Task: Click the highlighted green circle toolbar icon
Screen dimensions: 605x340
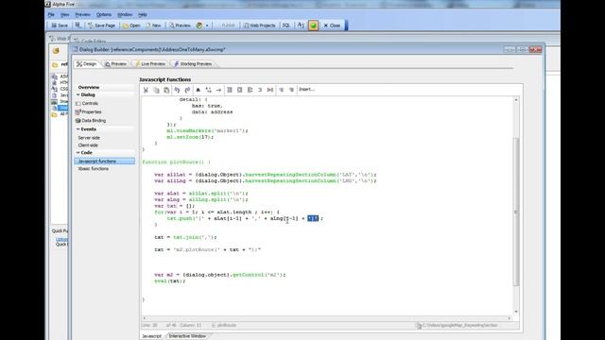Action: [313, 25]
